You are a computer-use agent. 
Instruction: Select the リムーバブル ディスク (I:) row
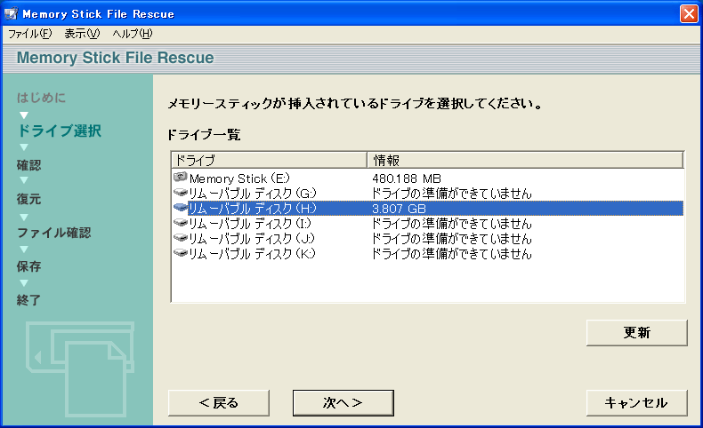click(x=428, y=224)
